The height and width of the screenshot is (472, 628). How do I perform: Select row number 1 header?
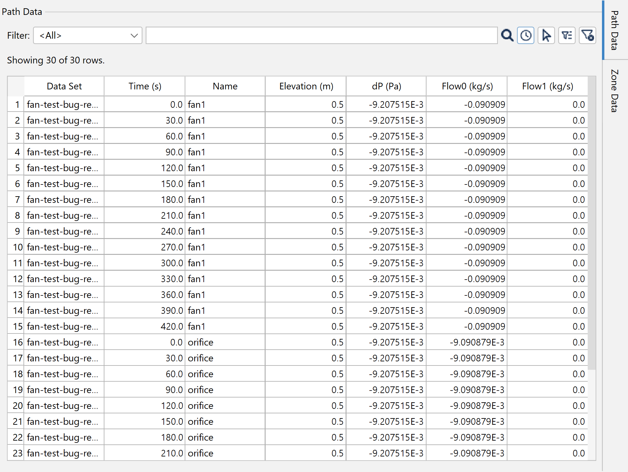click(16, 104)
